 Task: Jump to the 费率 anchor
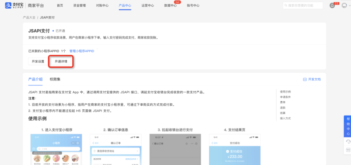[x=283, y=102]
